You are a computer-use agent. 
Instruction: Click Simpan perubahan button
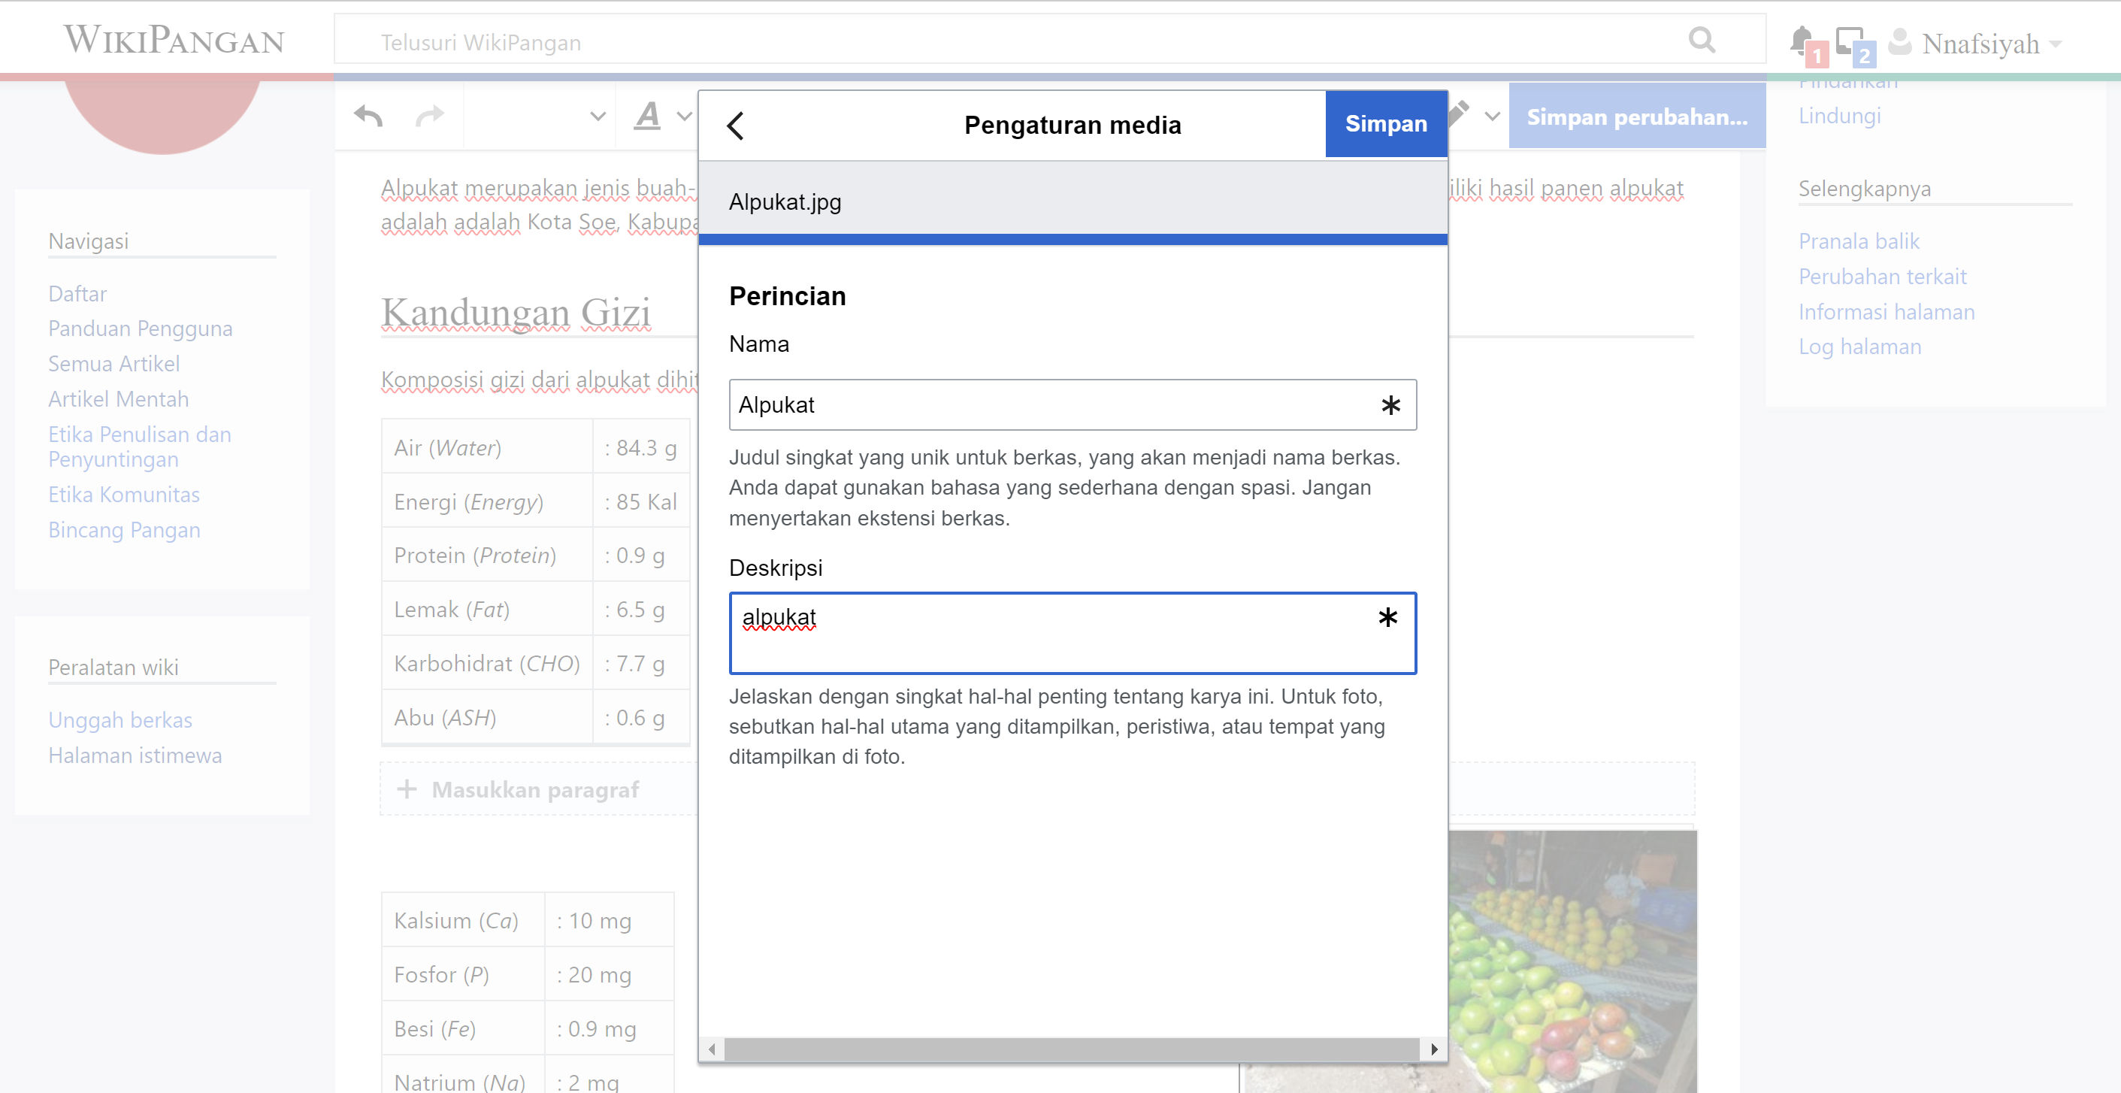(x=1636, y=117)
